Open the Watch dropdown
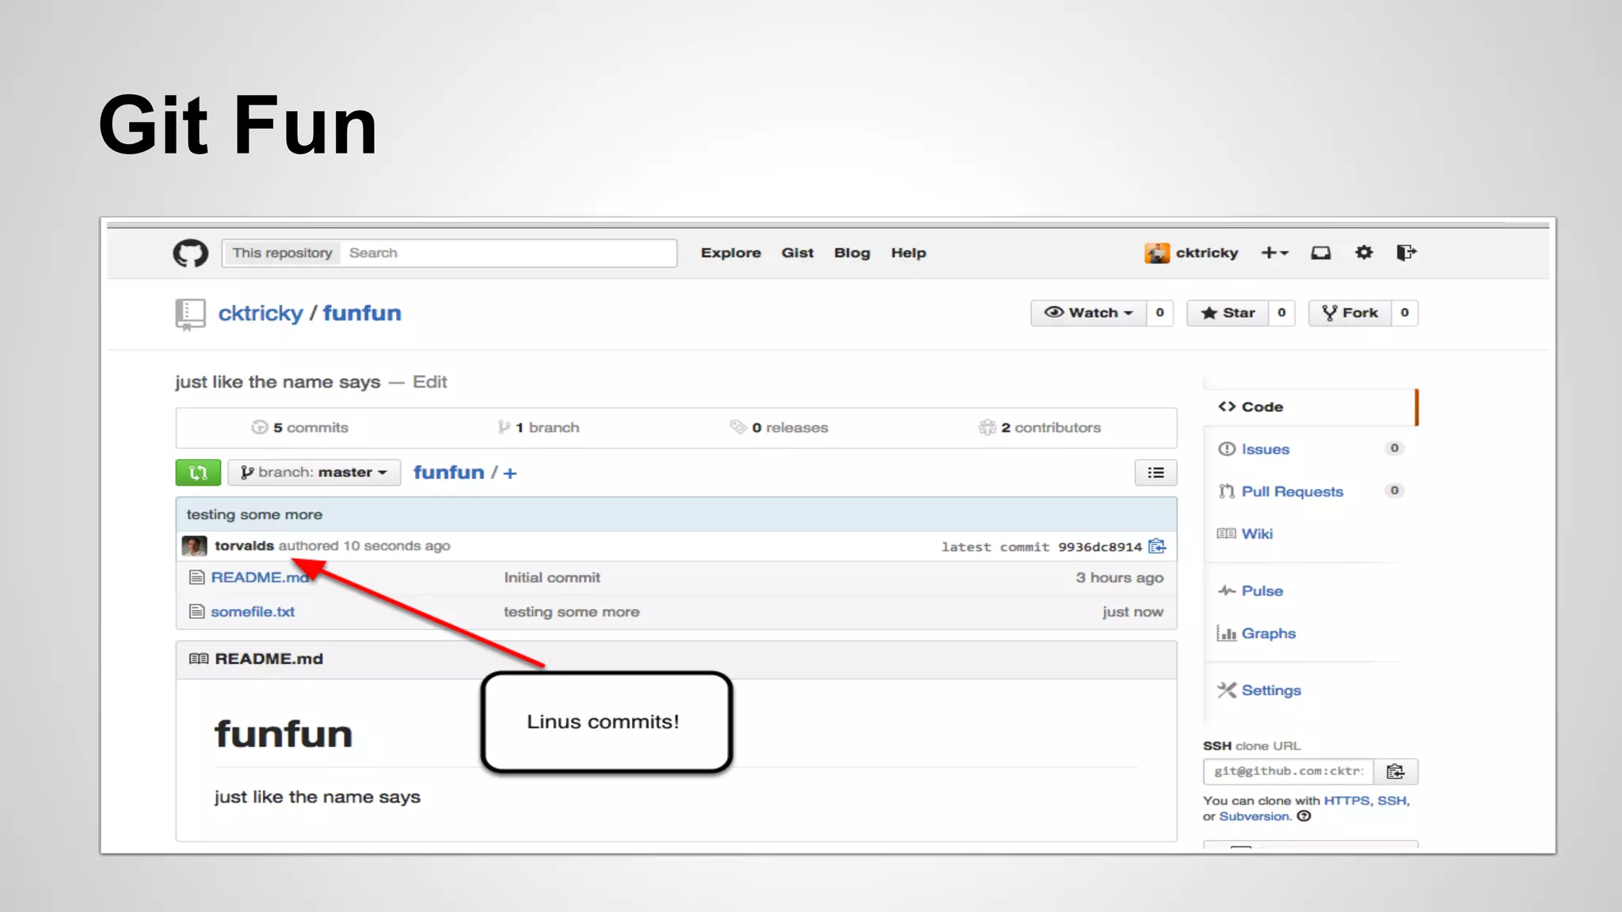 tap(1088, 313)
